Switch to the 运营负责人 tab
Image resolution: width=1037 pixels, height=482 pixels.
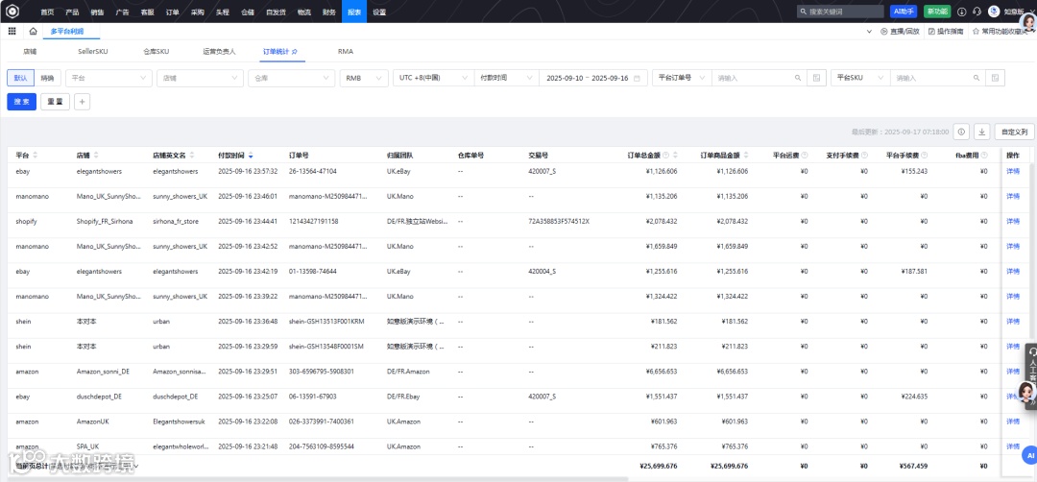pyautogui.click(x=219, y=51)
